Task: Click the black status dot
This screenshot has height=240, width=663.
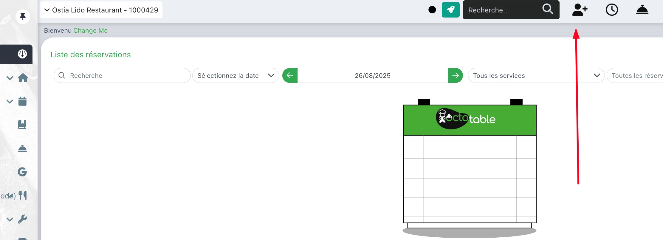Action: [432, 10]
